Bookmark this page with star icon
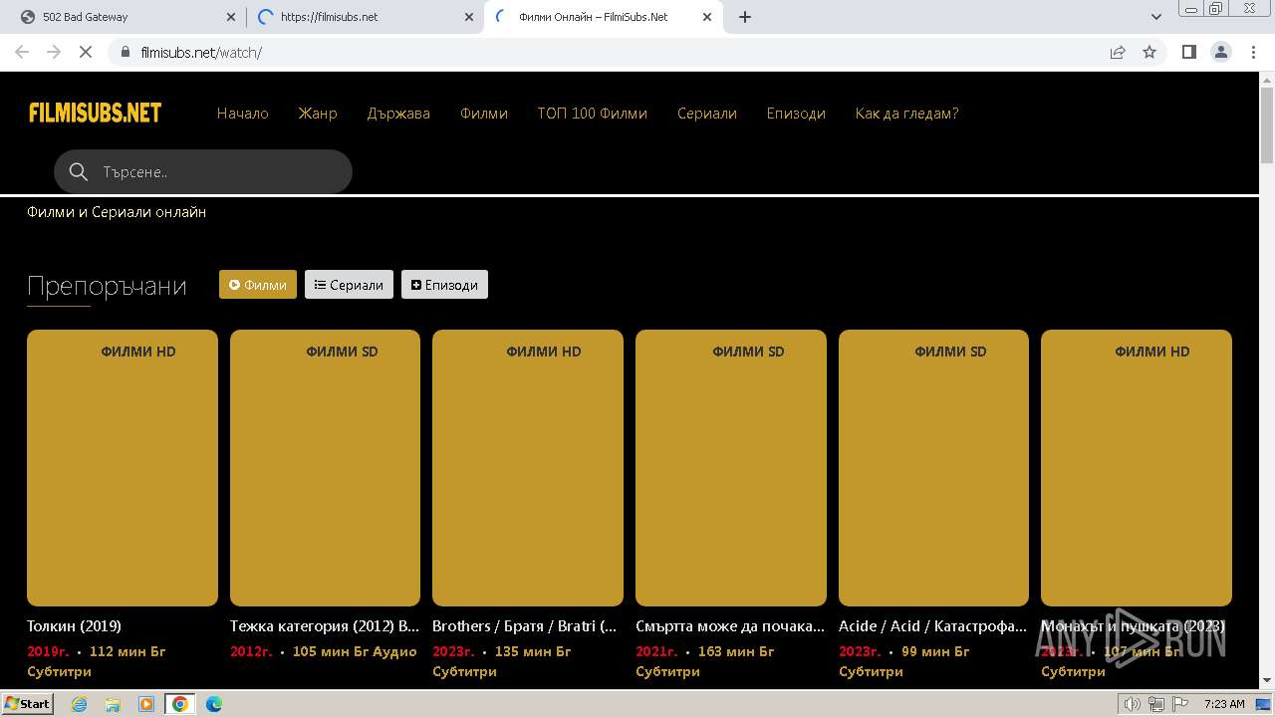The height and width of the screenshot is (717, 1275). (1149, 52)
